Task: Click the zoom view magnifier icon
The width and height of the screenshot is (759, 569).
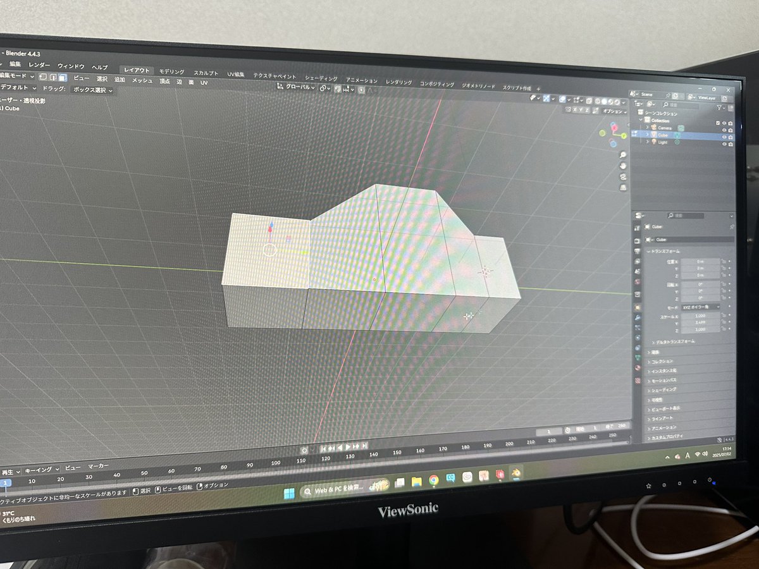Action: point(623,155)
